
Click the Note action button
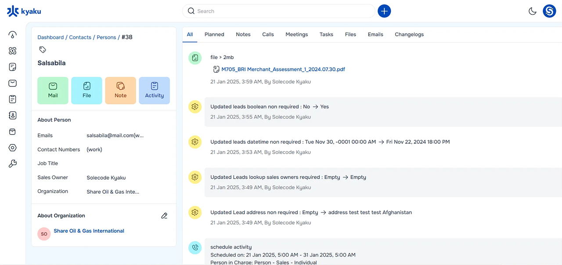click(x=120, y=91)
